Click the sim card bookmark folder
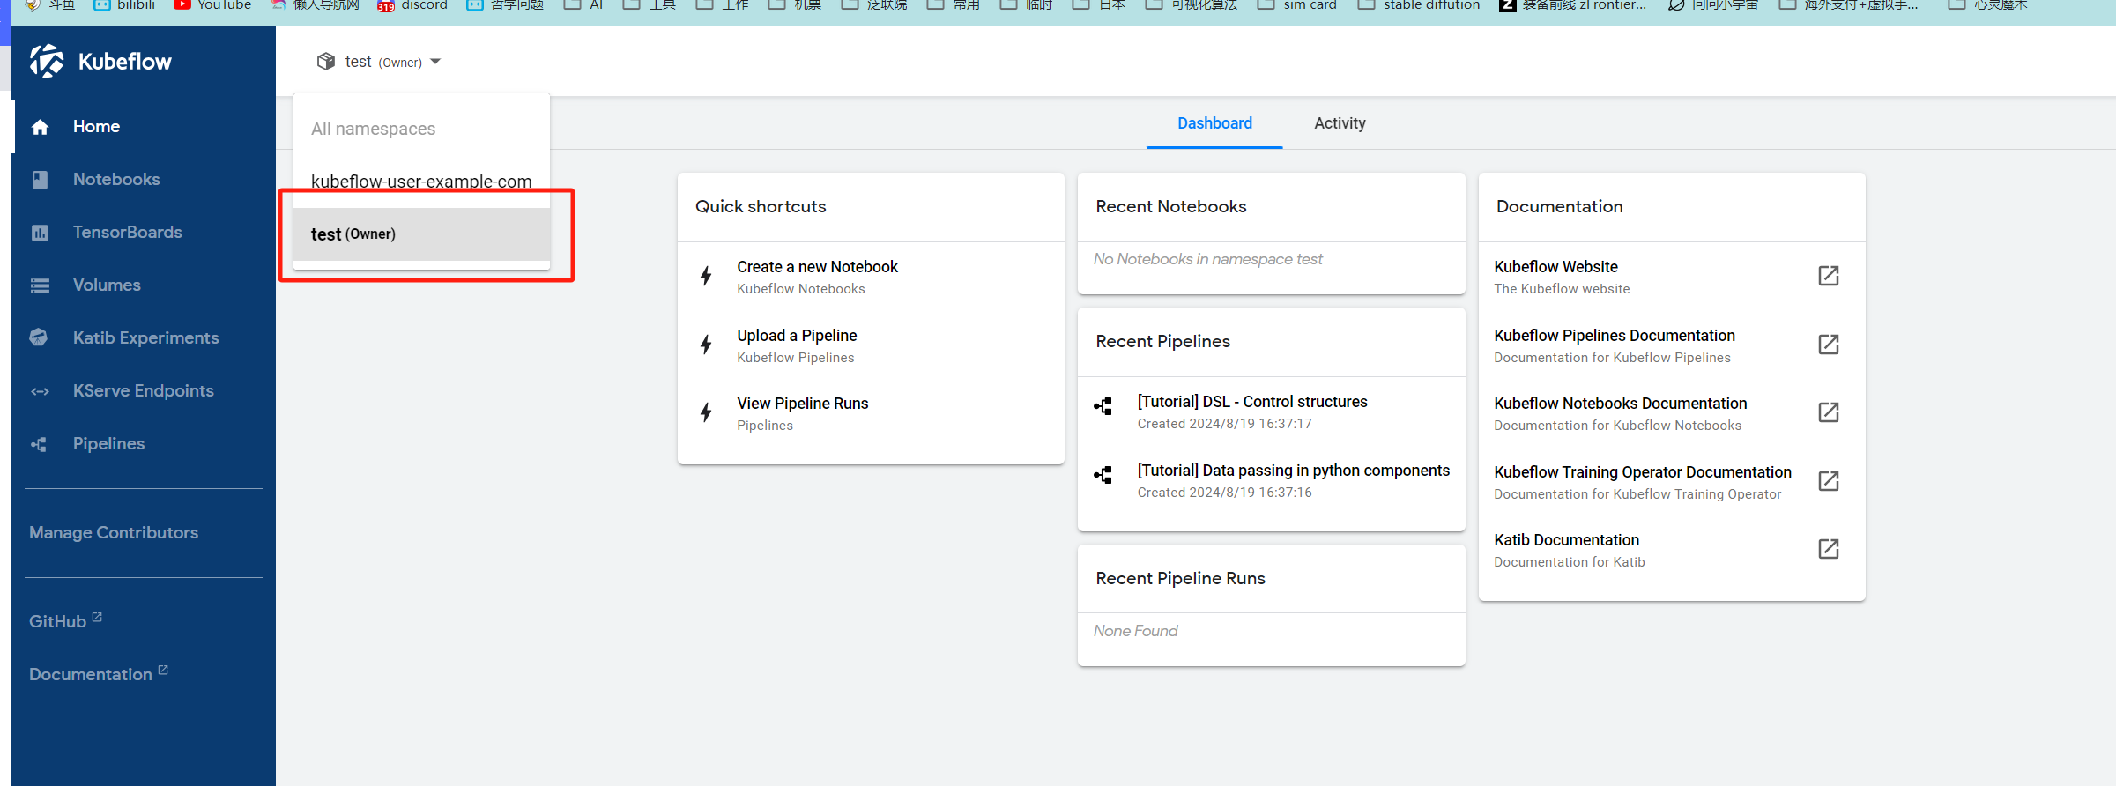This screenshot has width=2116, height=786. coord(1297,5)
